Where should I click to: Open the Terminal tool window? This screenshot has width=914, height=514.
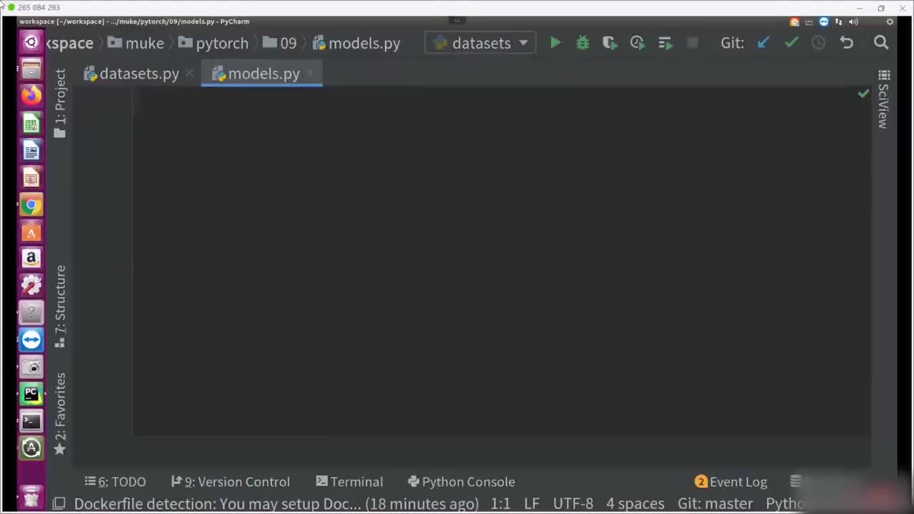349,482
